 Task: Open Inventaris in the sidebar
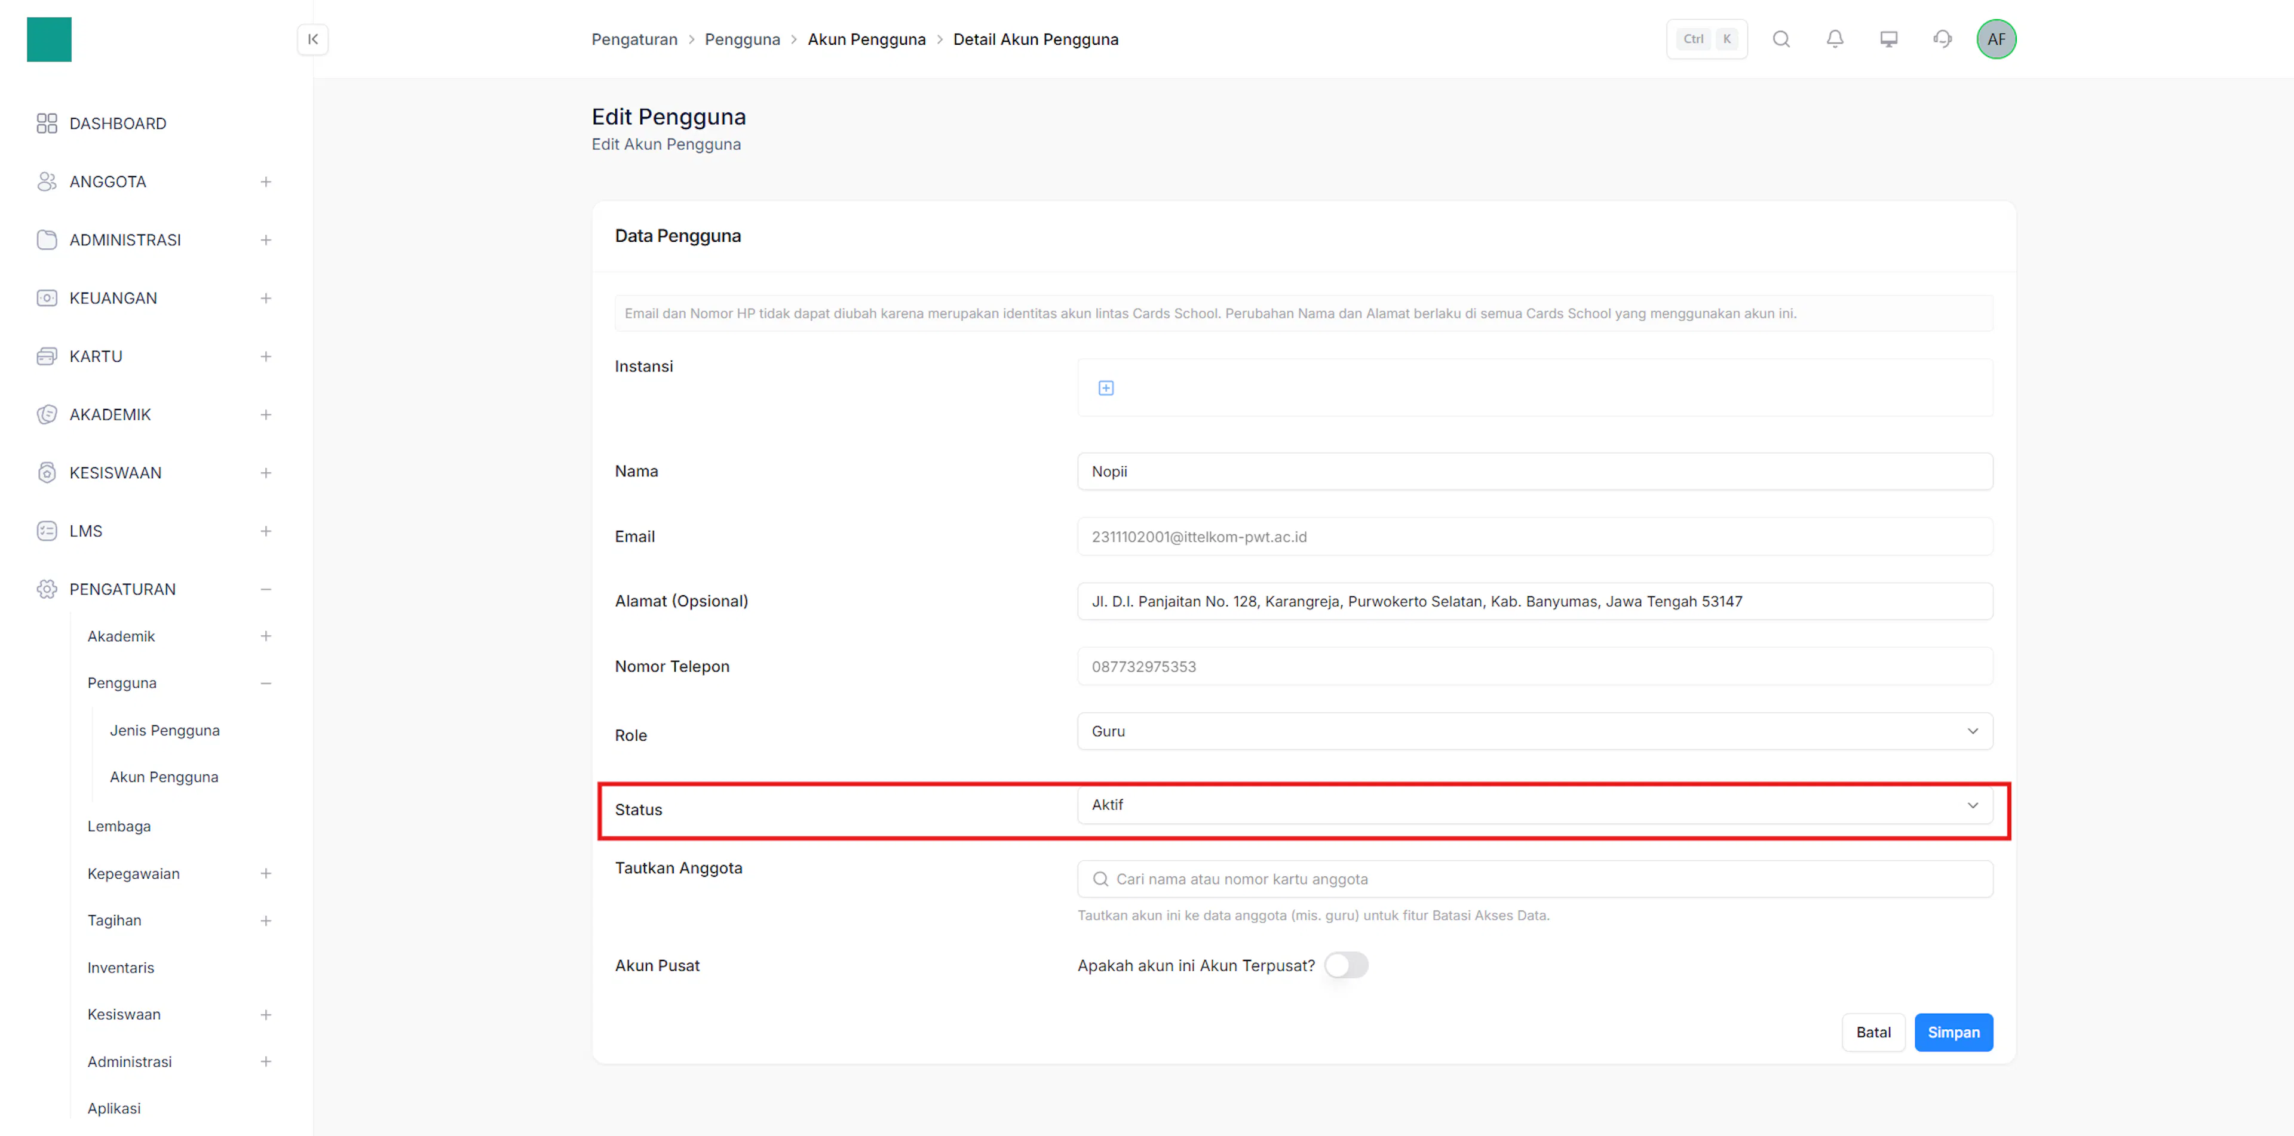[120, 968]
